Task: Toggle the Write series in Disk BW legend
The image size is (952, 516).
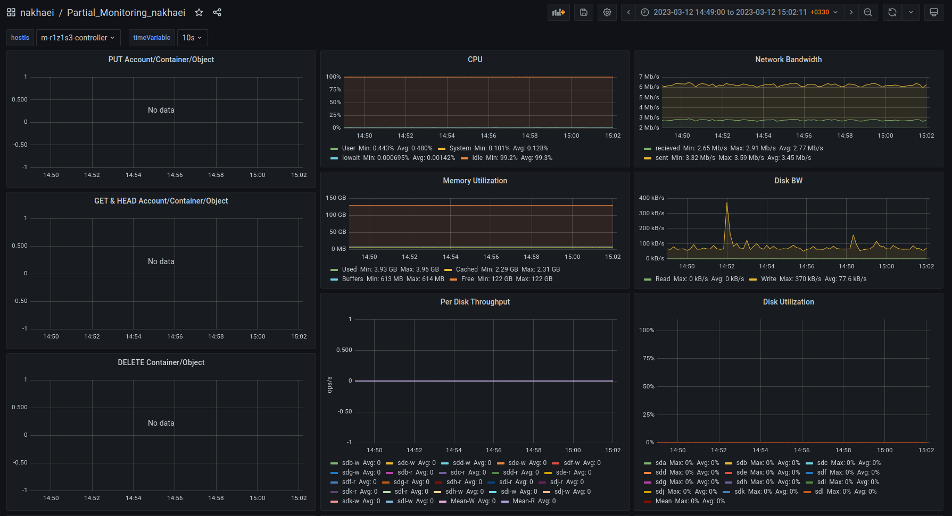Action: click(x=768, y=279)
